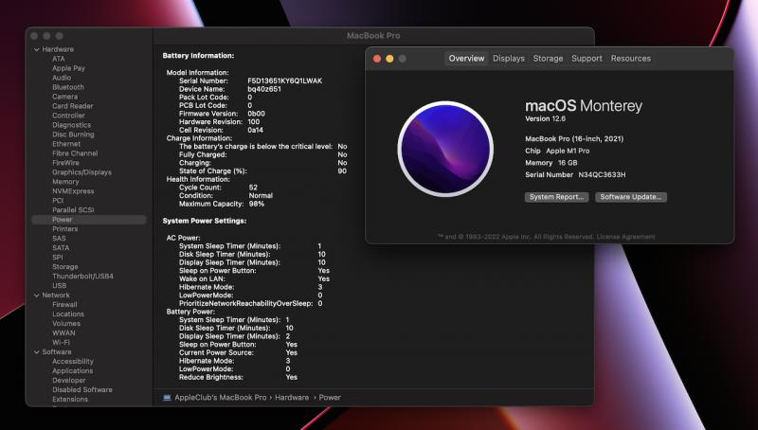This screenshot has height=430, width=758.
Task: Select the Support tab
Action: pos(587,59)
